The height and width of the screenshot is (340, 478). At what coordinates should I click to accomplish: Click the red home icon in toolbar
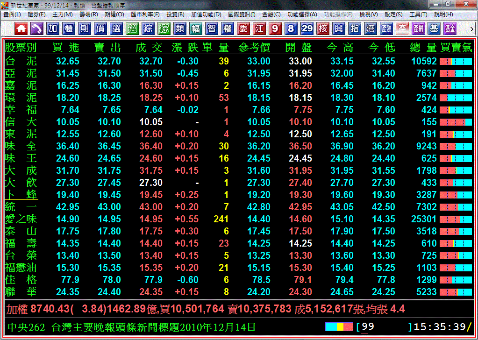[21, 28]
